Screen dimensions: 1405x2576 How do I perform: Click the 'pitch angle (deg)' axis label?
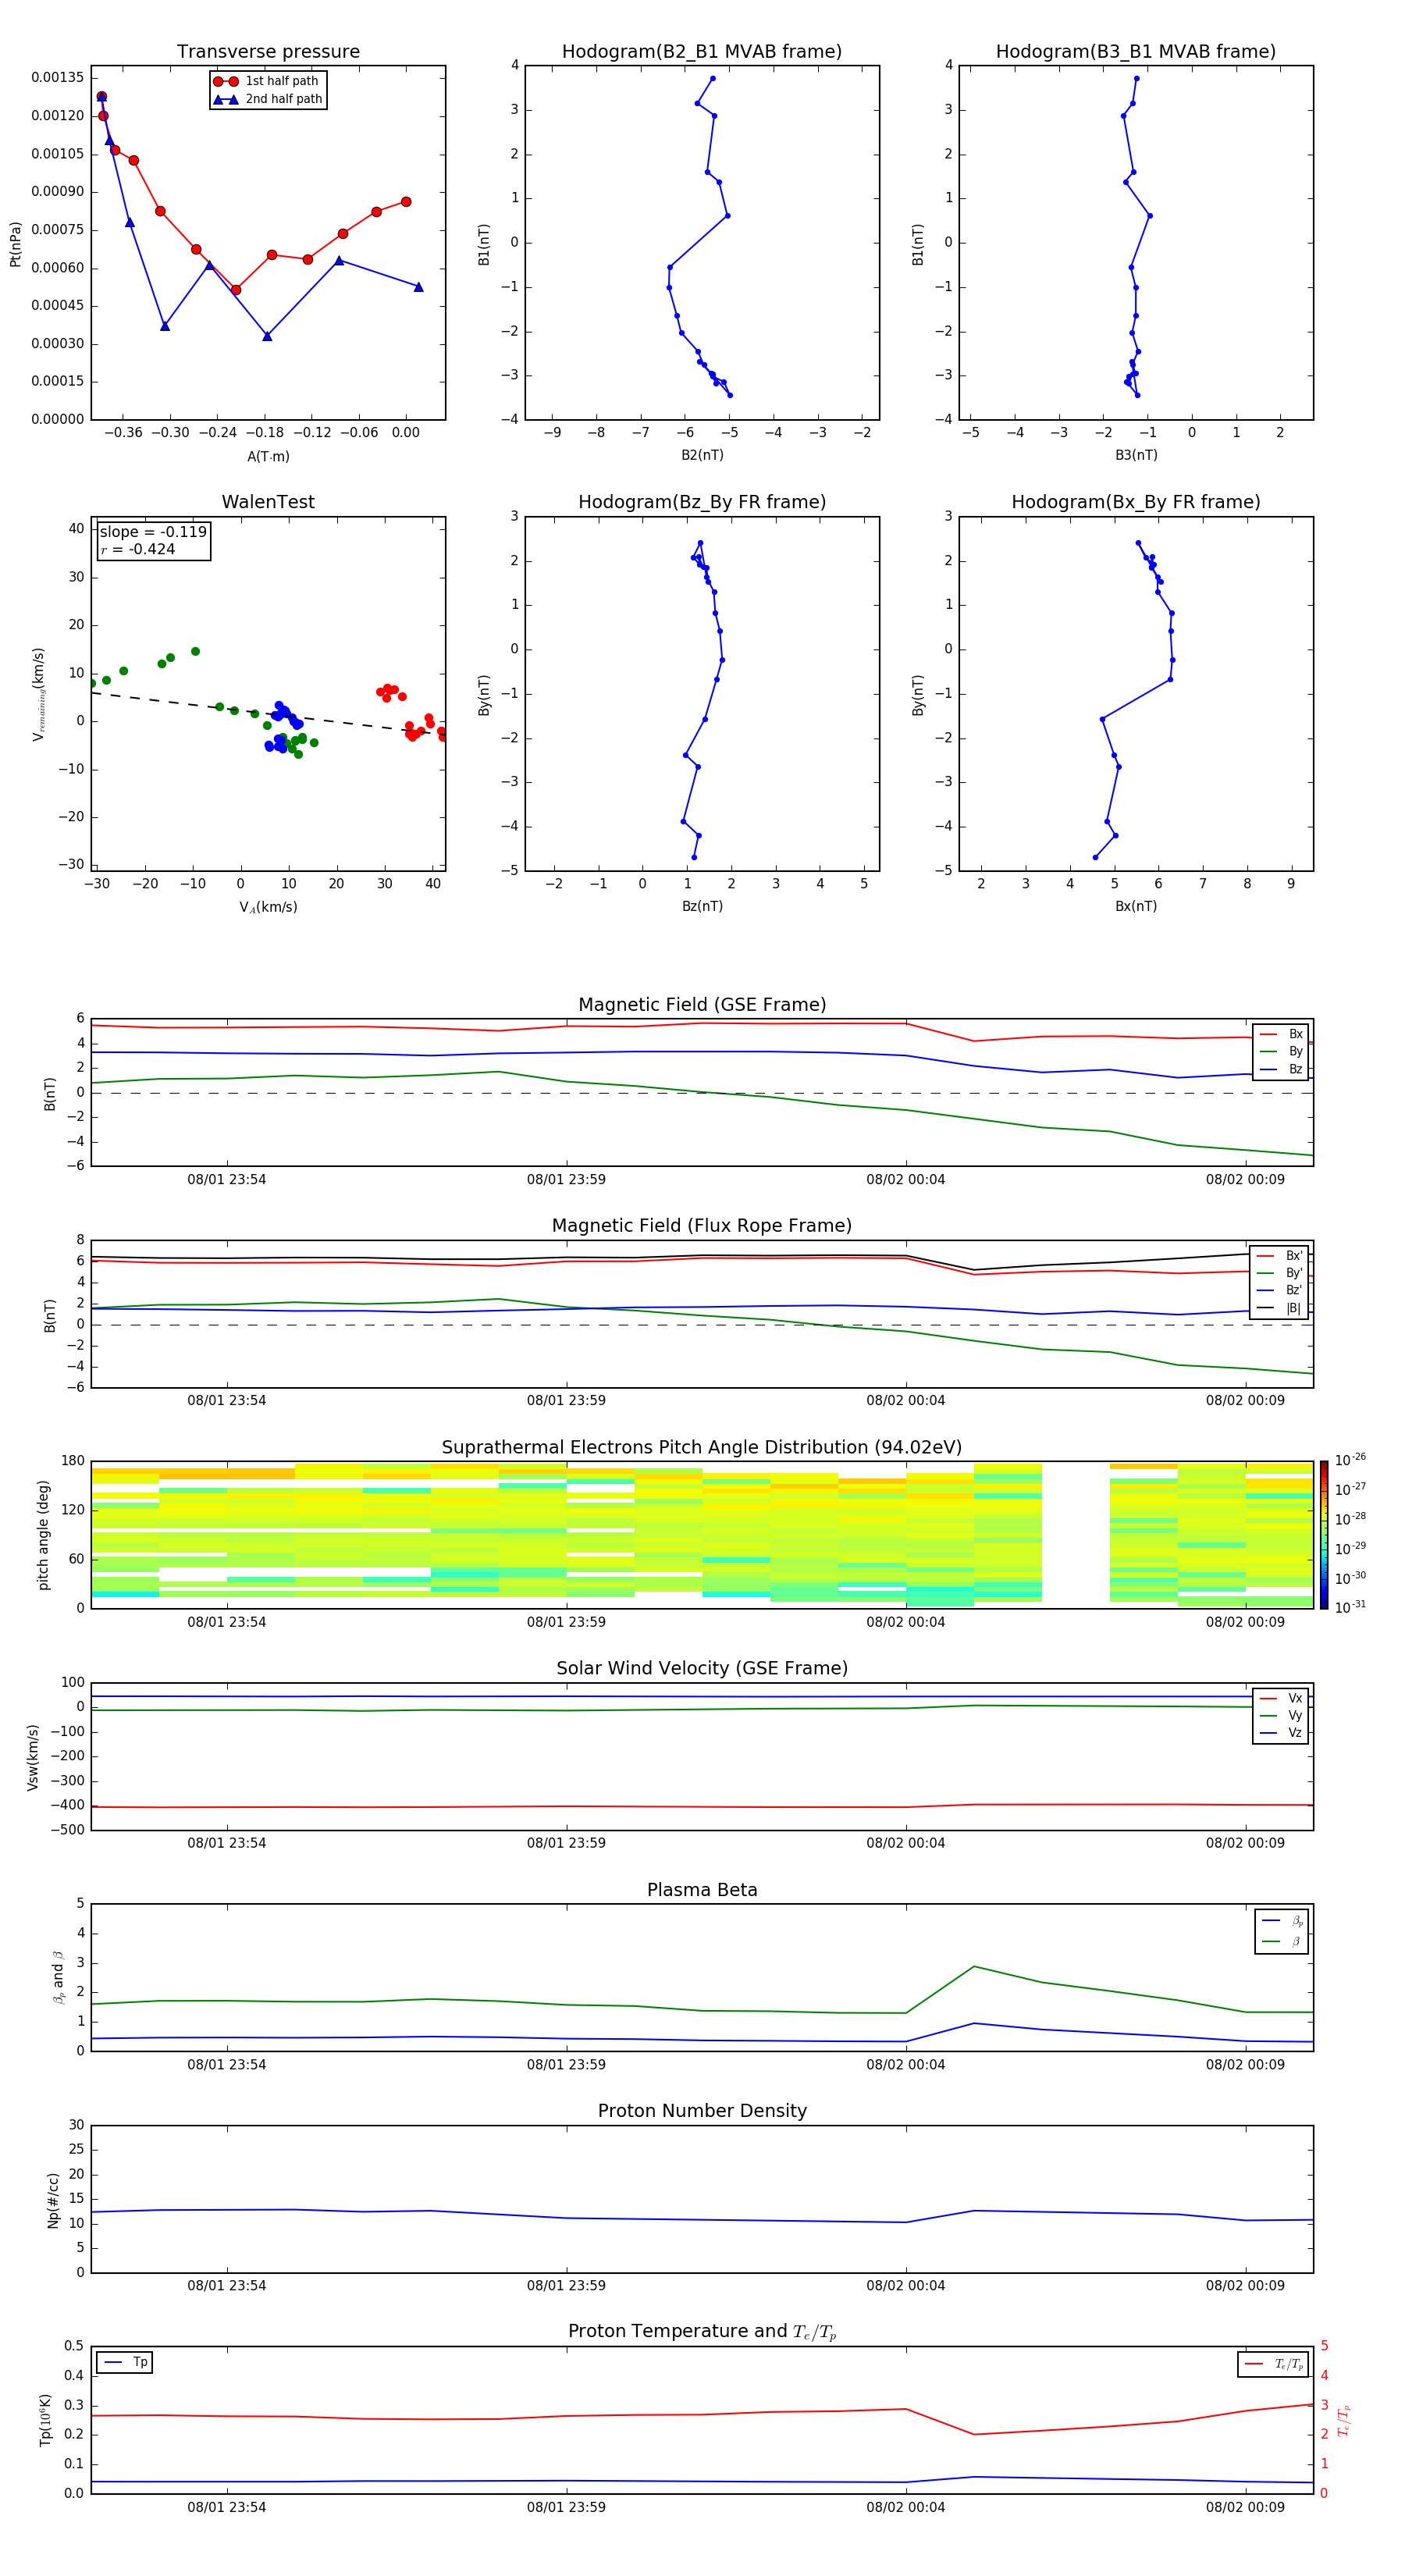pyautogui.click(x=43, y=1535)
